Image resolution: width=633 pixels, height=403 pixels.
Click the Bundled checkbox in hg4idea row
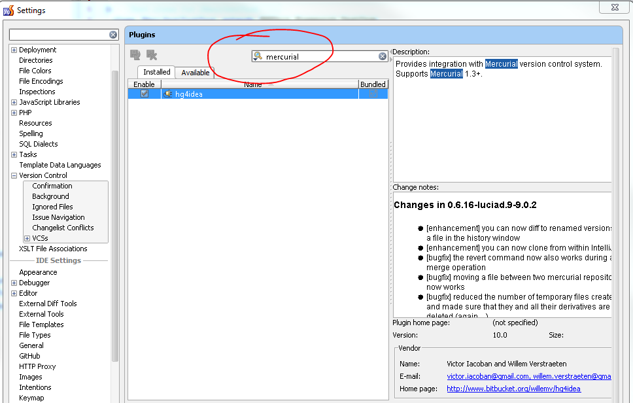pos(373,94)
